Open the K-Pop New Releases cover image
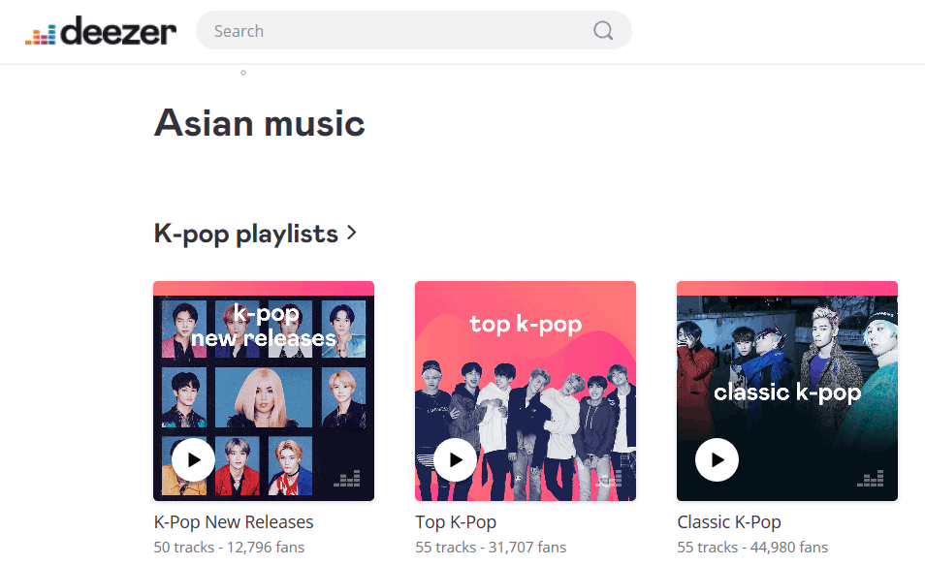Screen dimensions: 925x565 (x=264, y=391)
